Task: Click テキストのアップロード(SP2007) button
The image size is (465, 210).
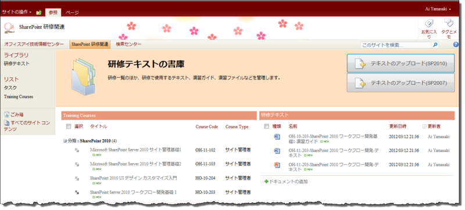Action: [400, 83]
